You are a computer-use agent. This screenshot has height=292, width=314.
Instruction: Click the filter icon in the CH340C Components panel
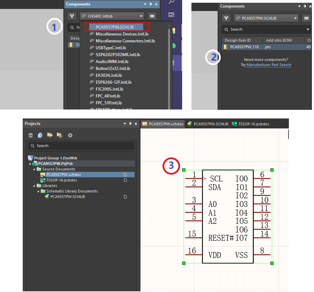pos(72,16)
